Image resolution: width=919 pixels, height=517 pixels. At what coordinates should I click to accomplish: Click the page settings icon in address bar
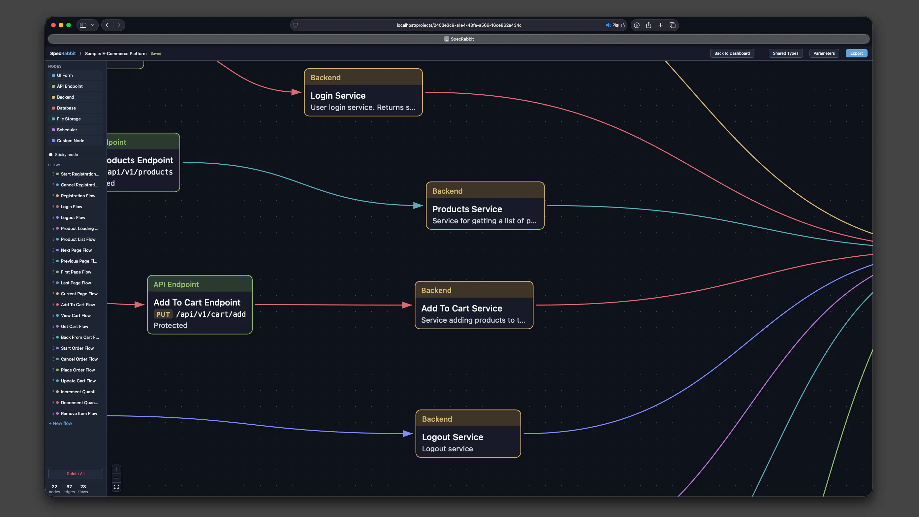[x=296, y=25]
